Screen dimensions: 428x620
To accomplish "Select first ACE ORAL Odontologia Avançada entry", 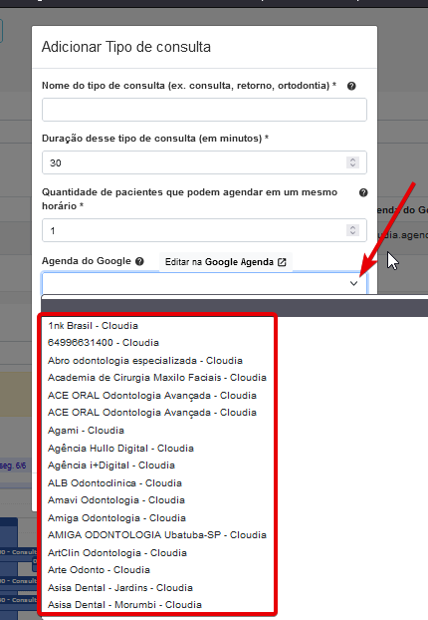I will 152,396.
